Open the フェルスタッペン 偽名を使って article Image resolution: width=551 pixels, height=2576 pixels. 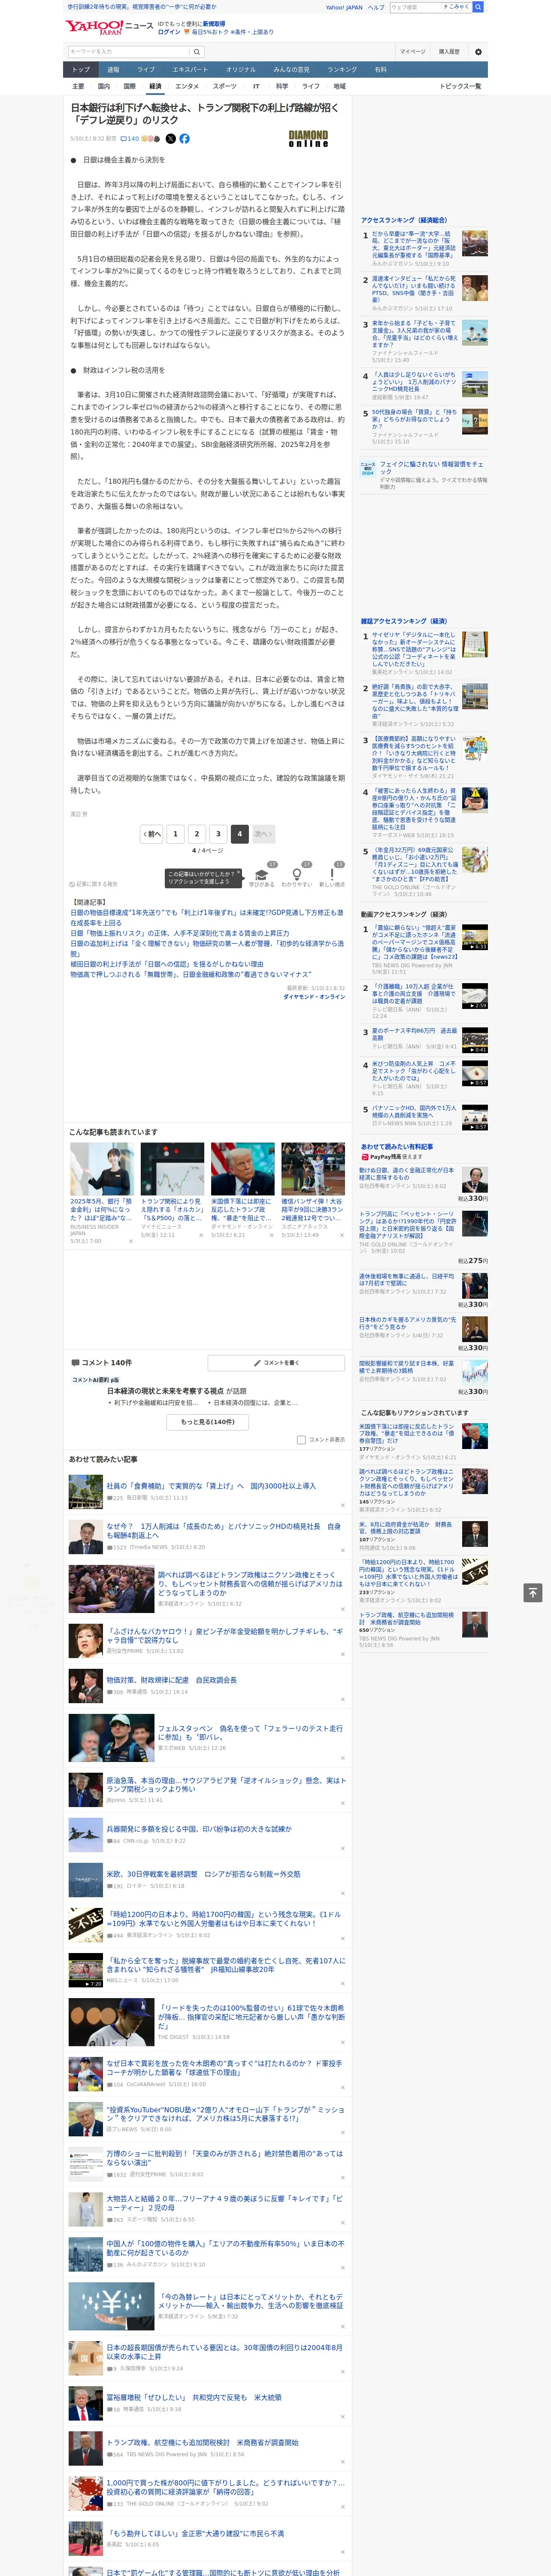(x=250, y=1732)
